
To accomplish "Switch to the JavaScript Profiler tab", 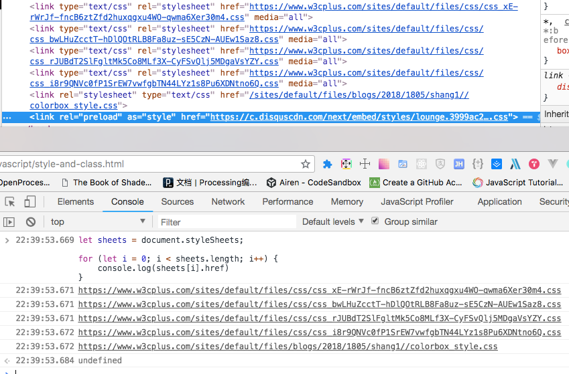I will (417, 202).
